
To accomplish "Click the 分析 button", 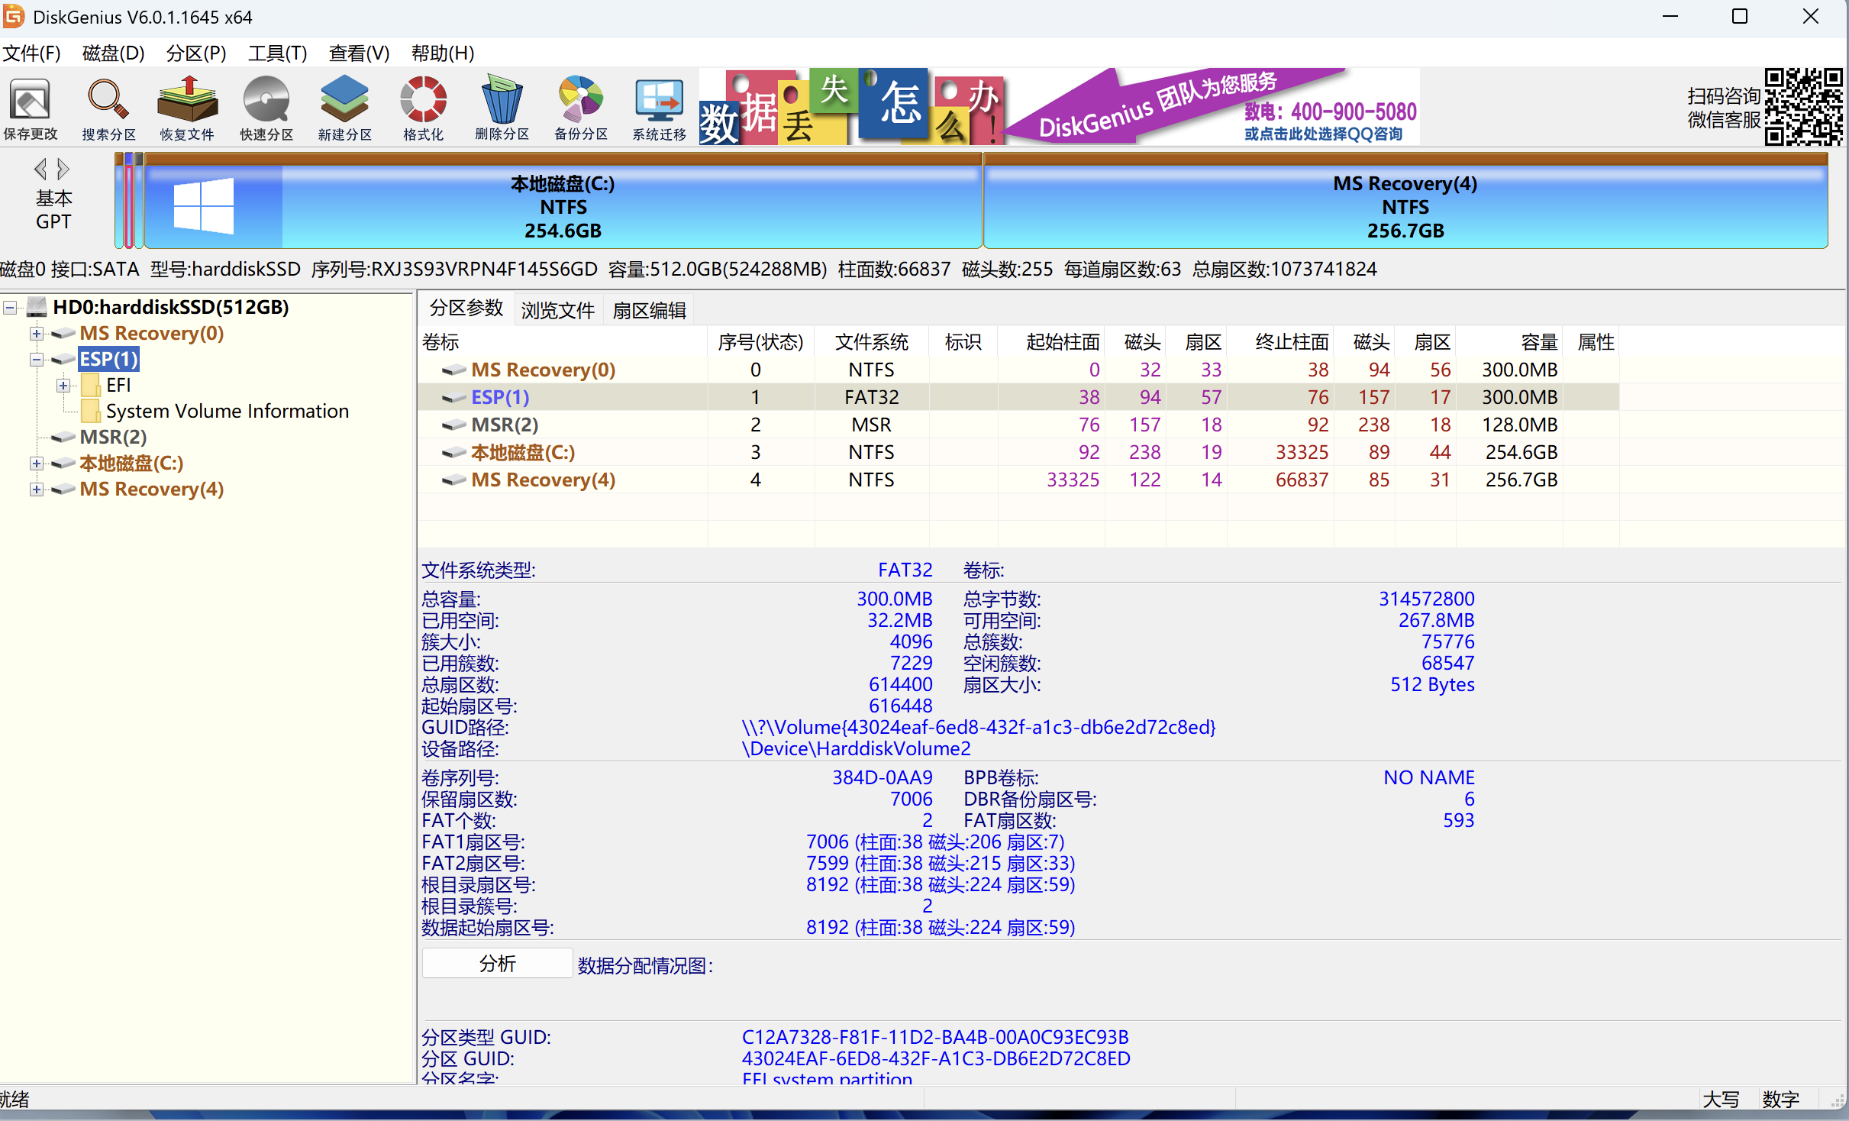I will 497,964.
